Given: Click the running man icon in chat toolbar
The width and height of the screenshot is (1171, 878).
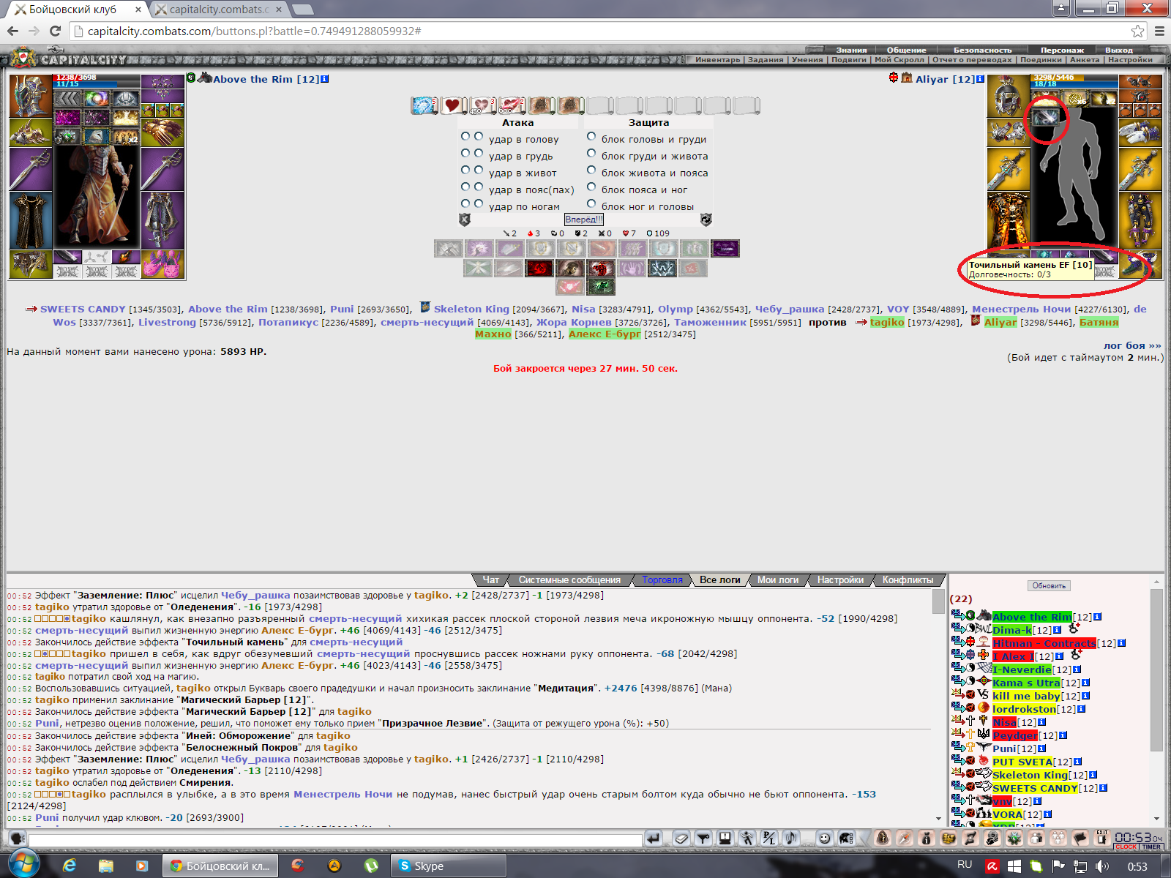Looking at the screenshot, I should [x=747, y=838].
